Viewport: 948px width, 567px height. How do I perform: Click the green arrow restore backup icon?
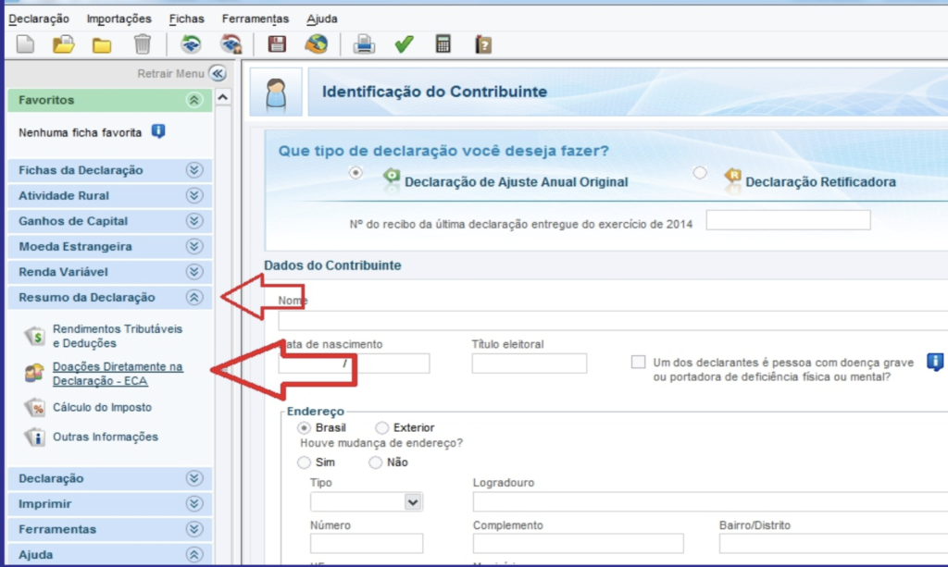pos(191,44)
